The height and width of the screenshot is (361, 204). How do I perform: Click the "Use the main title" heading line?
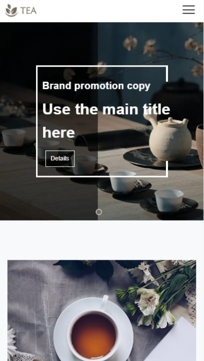click(106, 109)
